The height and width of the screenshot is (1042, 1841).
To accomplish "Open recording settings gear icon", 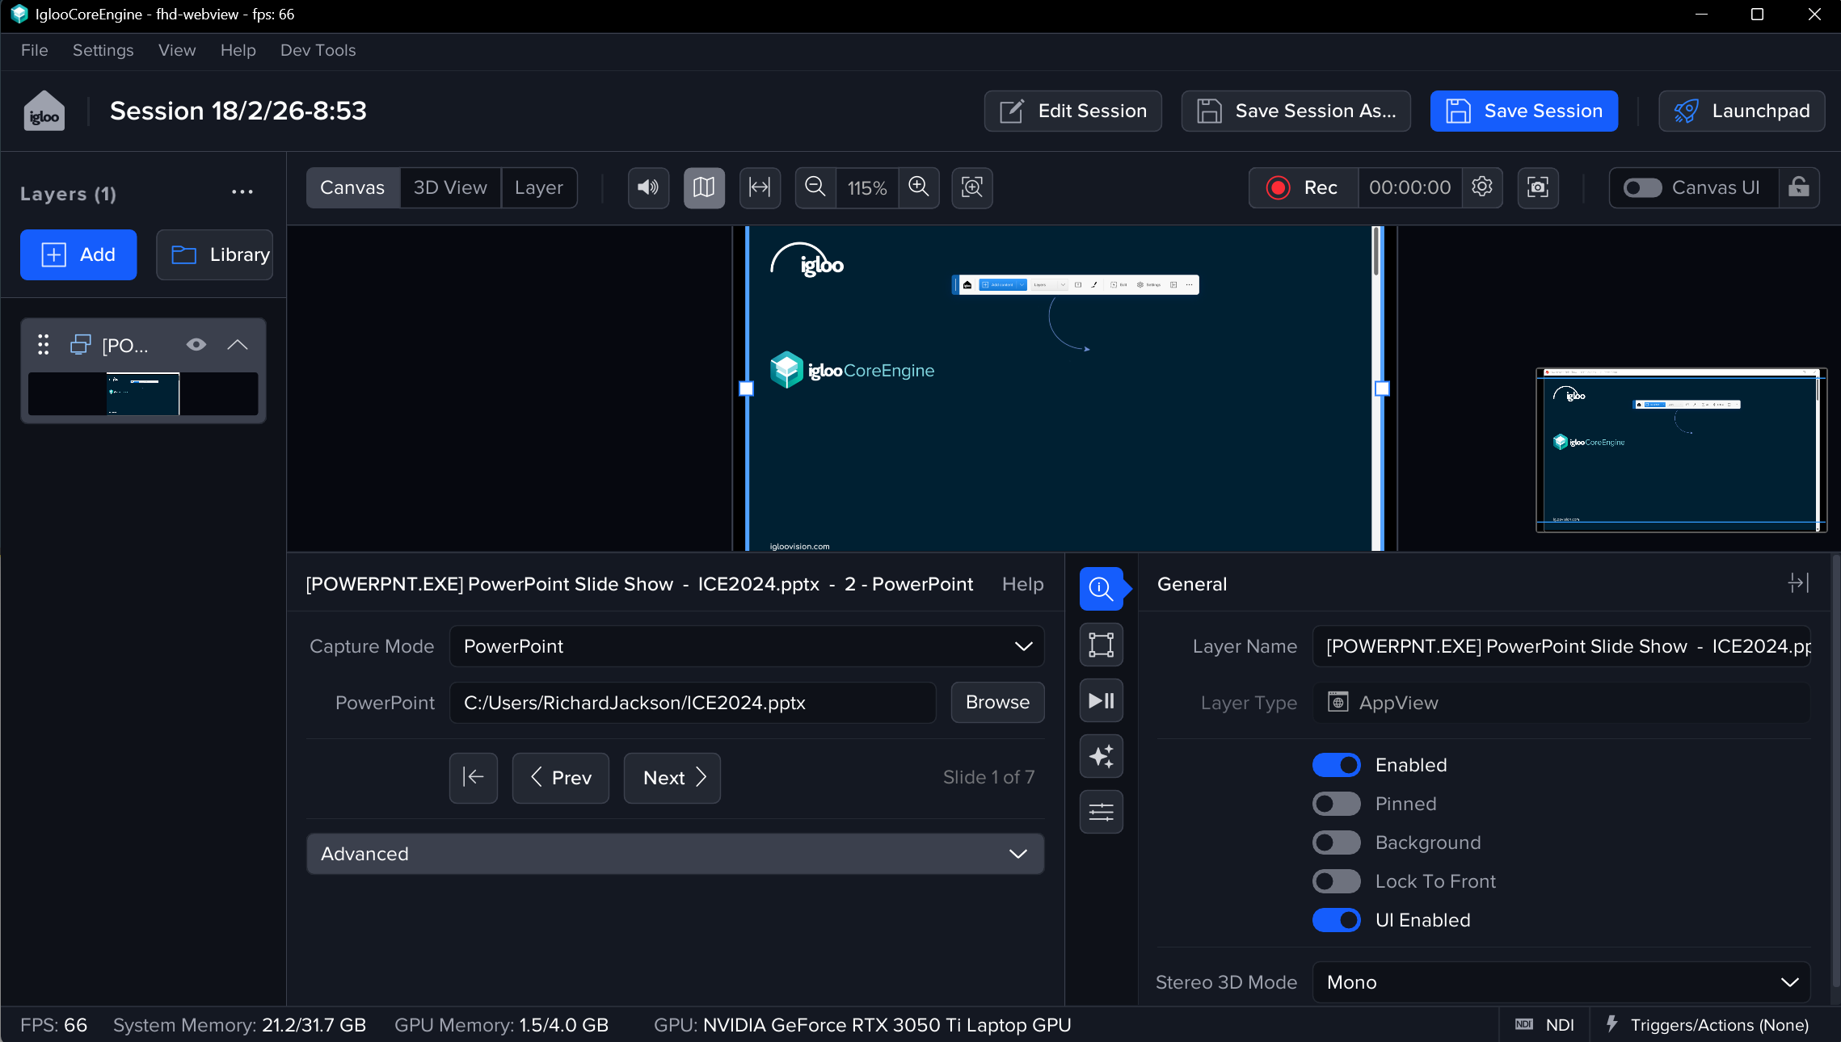I will 1482,187.
